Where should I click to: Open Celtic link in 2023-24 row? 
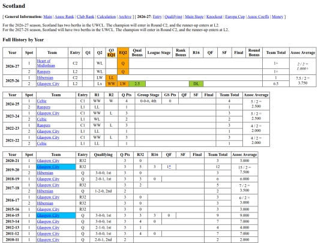click(x=42, y=119)
